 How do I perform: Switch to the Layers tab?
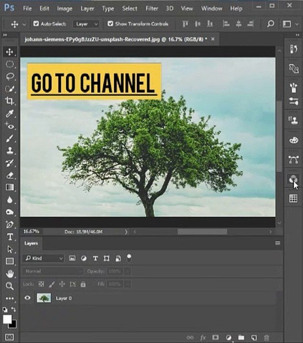[x=31, y=243]
